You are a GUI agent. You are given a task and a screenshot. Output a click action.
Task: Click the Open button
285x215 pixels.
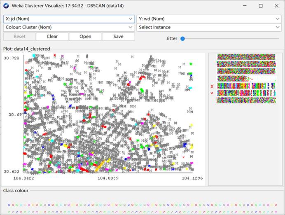[x=85, y=37]
